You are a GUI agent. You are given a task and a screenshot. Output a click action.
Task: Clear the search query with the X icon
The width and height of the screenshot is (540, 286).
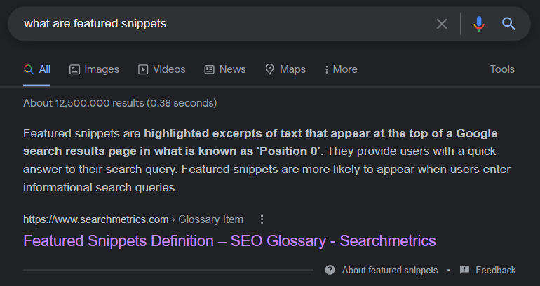click(x=442, y=24)
